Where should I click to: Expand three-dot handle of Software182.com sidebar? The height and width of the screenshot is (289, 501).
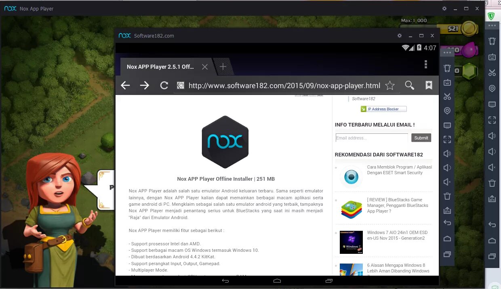click(447, 53)
